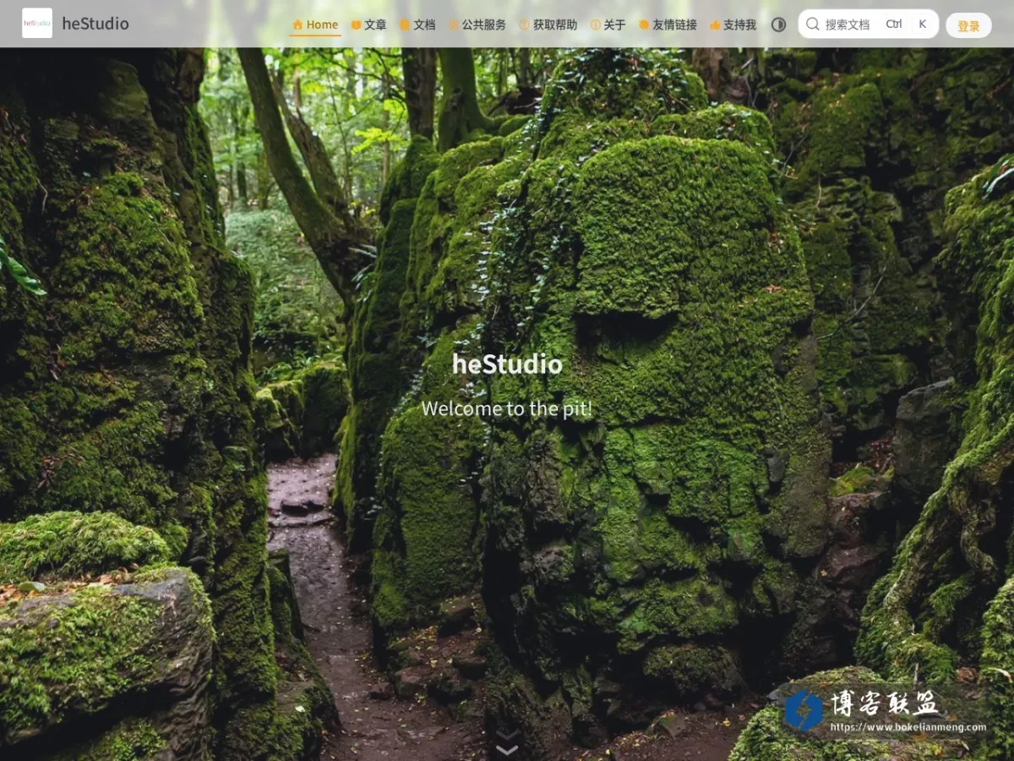Open the 文章 (articles) nav item
1014x761 pixels.
368,25
